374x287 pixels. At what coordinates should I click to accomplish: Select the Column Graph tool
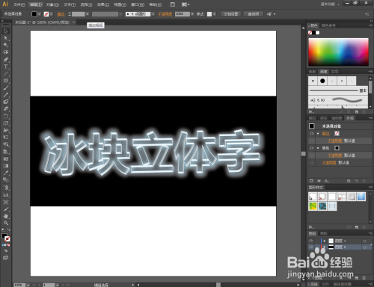pyautogui.click(x=6, y=194)
